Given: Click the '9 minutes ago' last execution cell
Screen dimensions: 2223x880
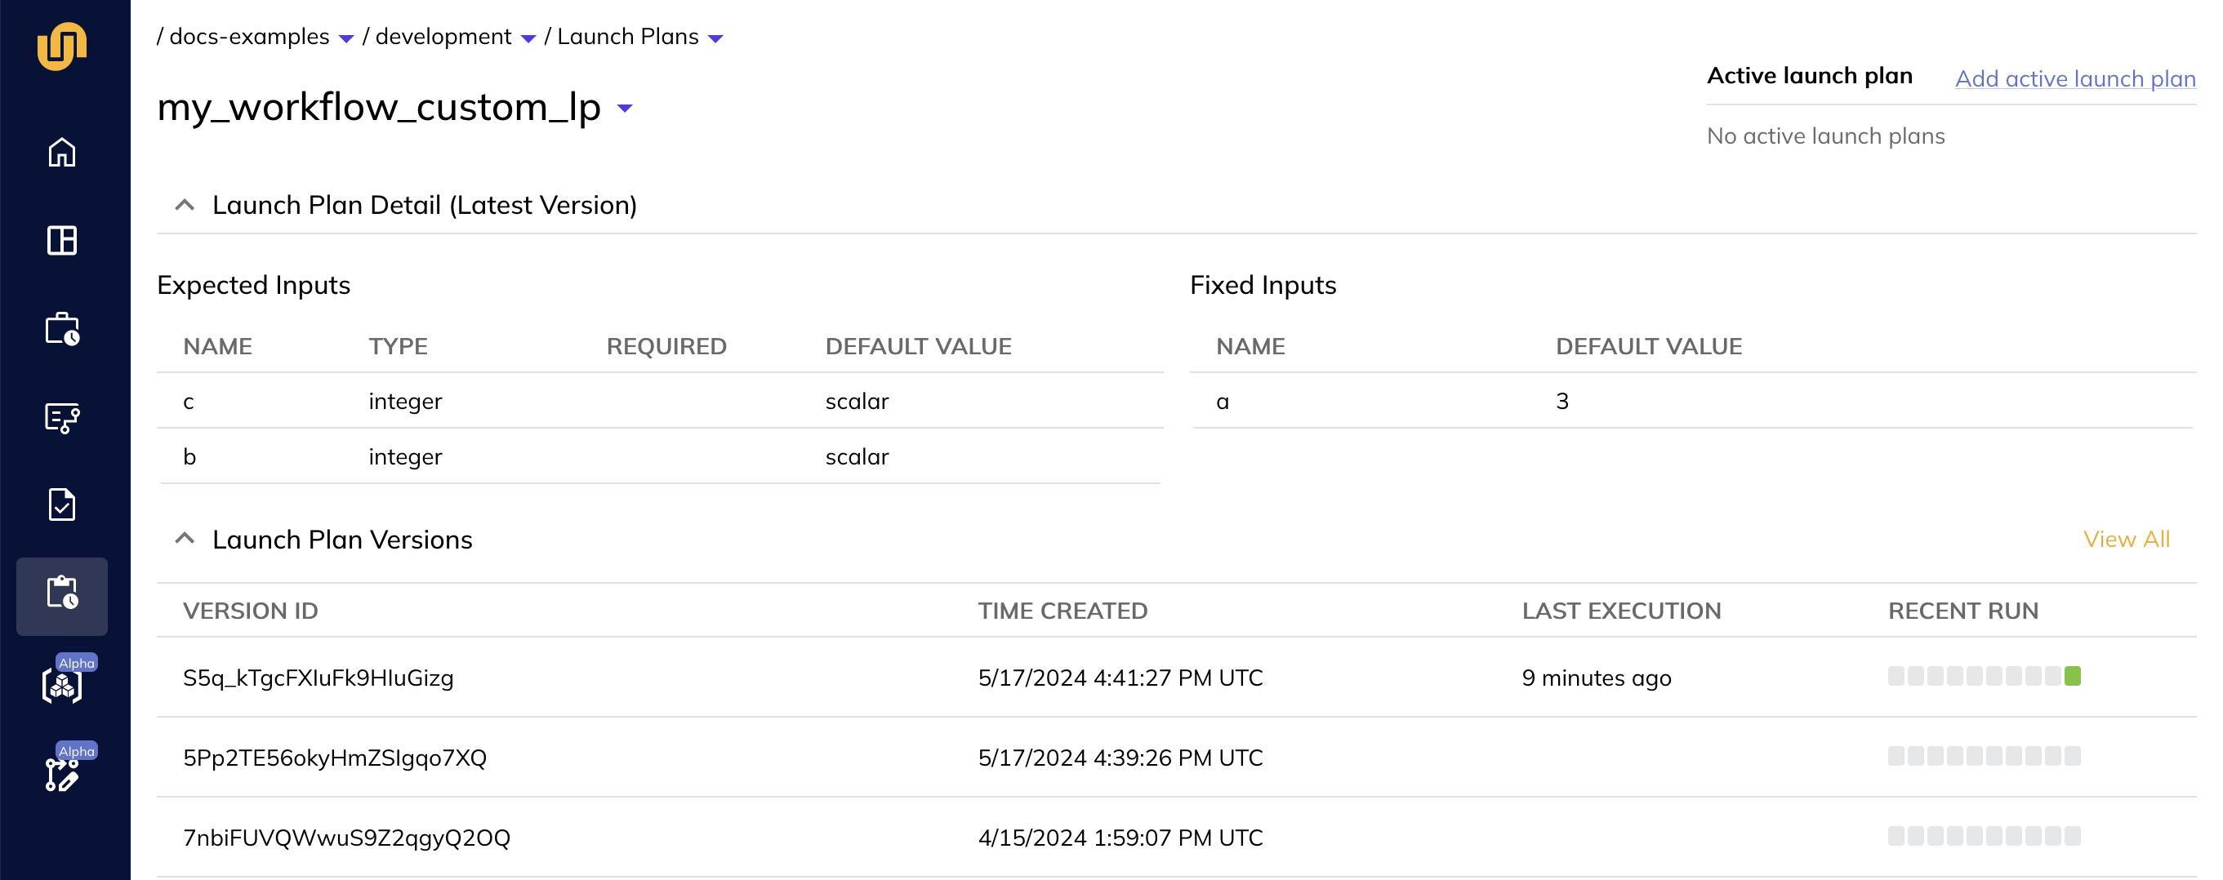Looking at the screenshot, I should pos(1597,678).
